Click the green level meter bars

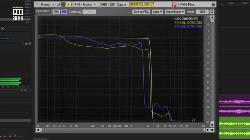click(x=11, y=81)
